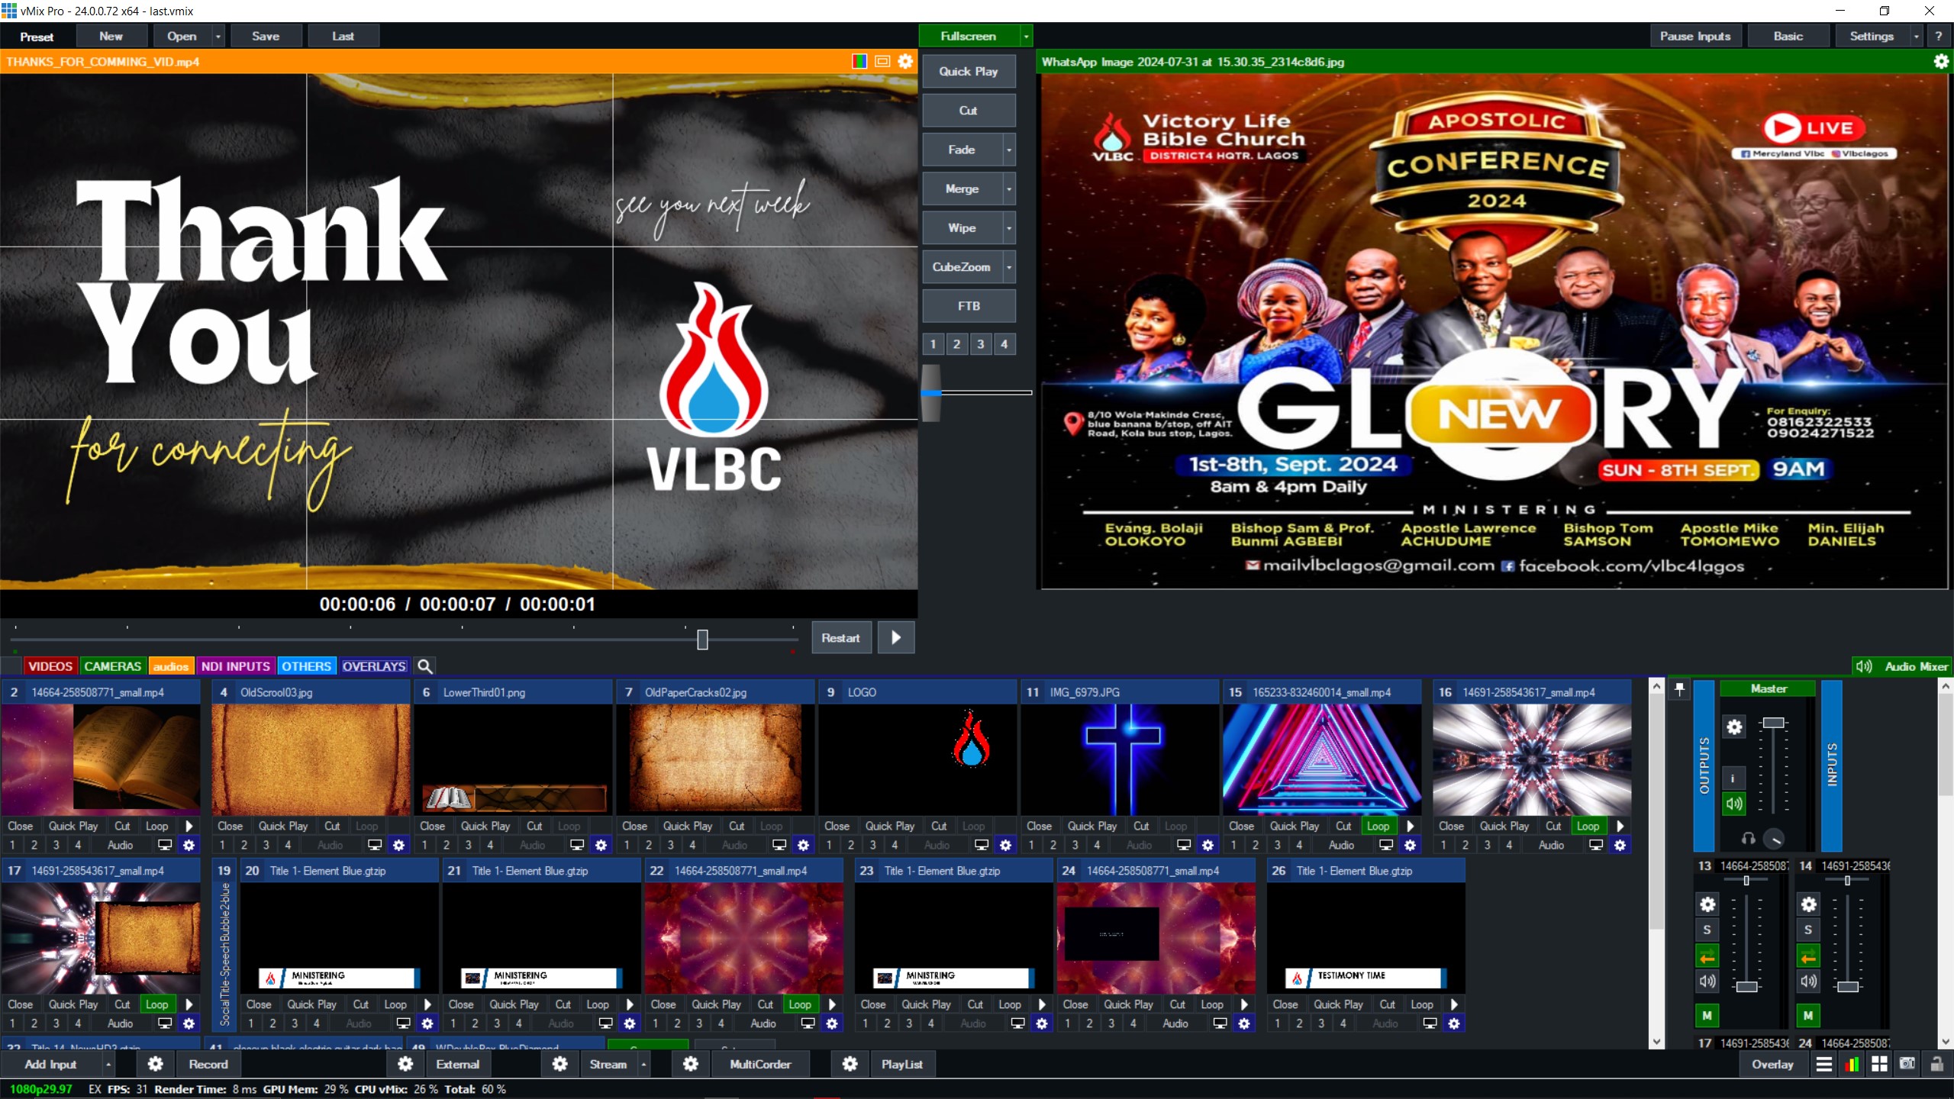Pin the audio mixer panel
The width and height of the screenshot is (1954, 1099).
(x=1679, y=689)
